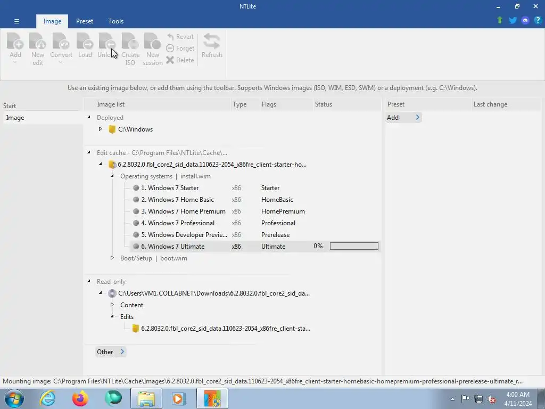The image size is (545, 409).
Task: Open the Twitter link icon
Action: (x=513, y=20)
